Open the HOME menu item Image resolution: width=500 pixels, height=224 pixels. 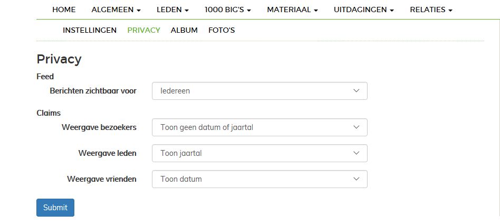[64, 10]
